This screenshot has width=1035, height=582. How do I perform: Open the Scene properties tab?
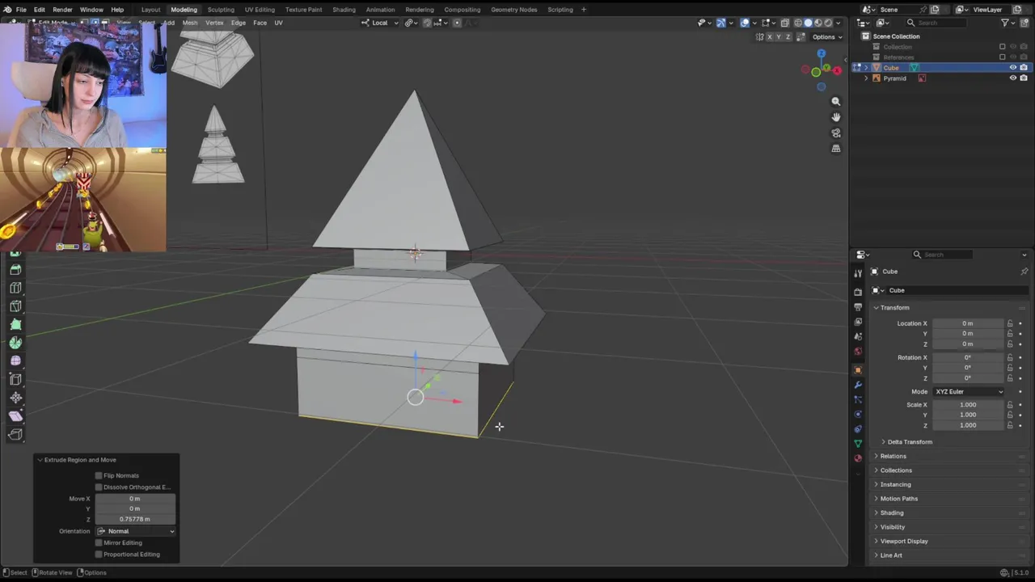(x=858, y=337)
